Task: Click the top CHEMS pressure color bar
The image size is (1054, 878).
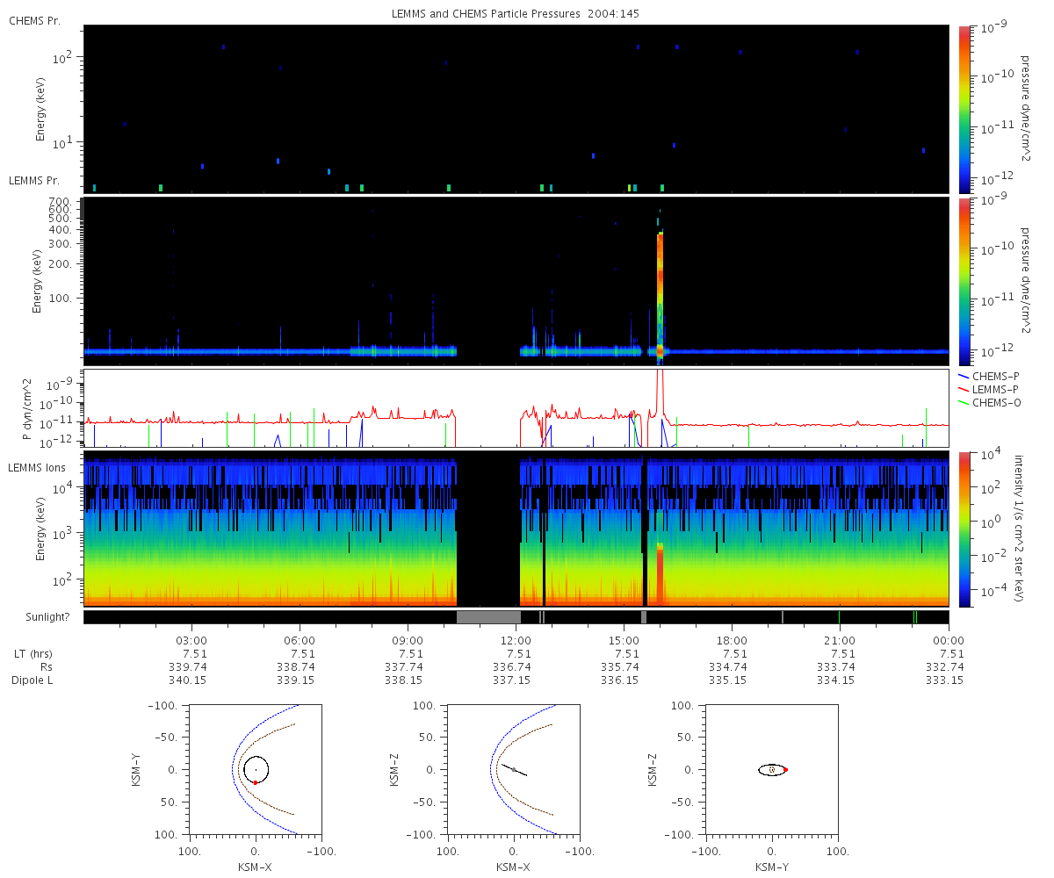Action: [964, 109]
